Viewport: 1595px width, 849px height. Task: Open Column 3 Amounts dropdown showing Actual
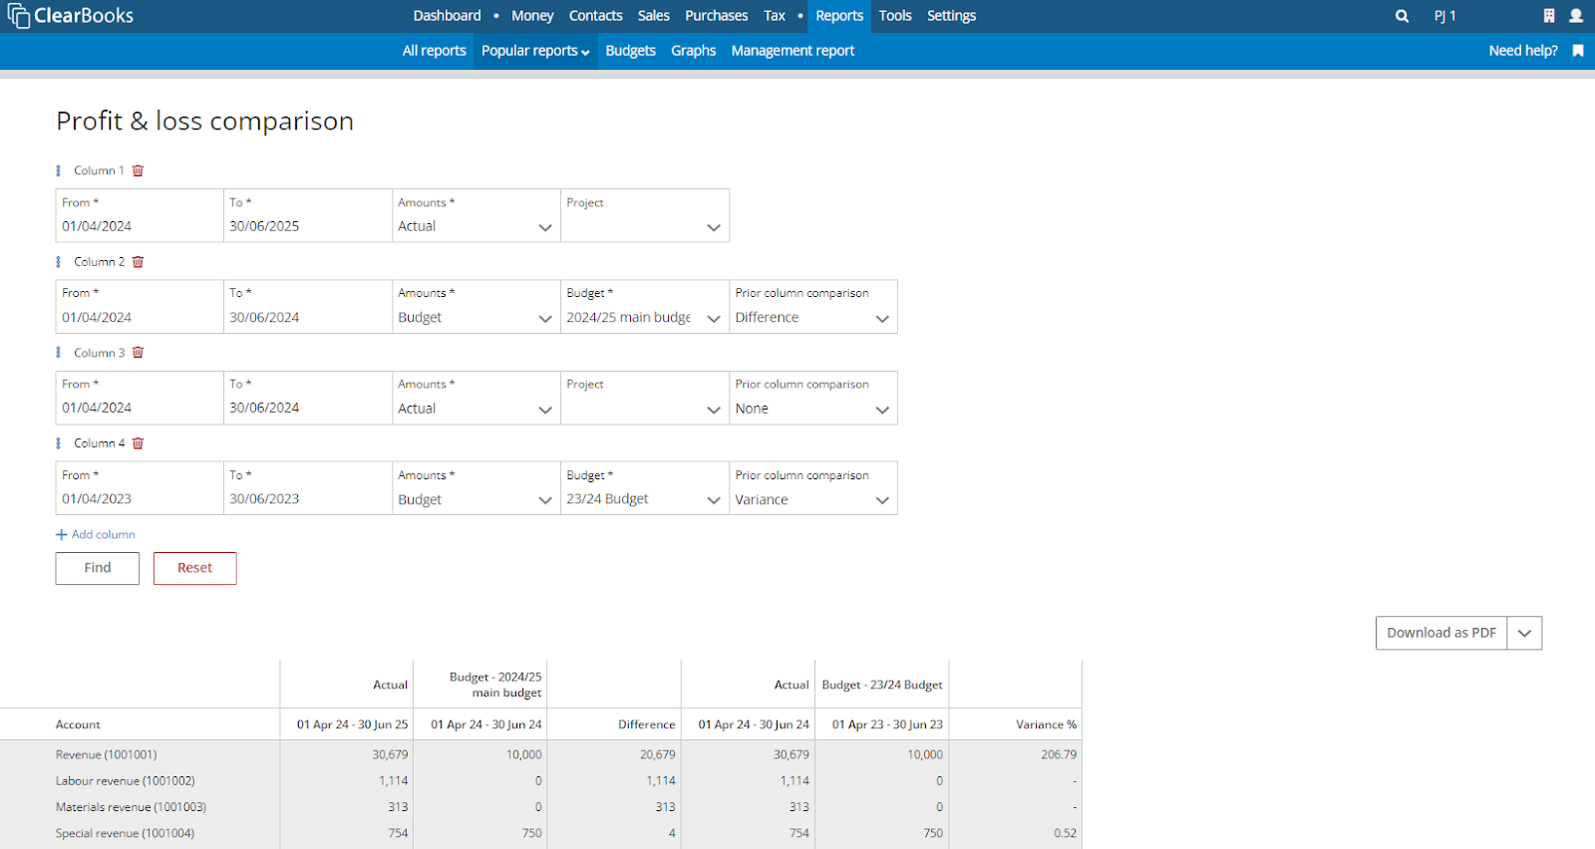point(477,398)
